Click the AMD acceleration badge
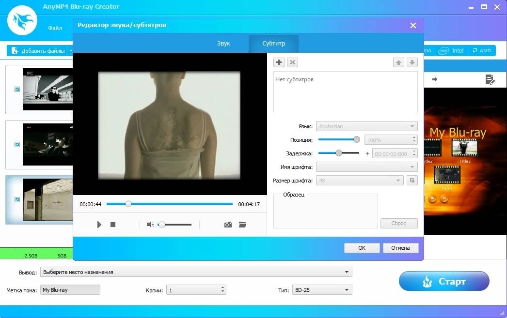The height and width of the screenshot is (318, 507). pos(482,51)
